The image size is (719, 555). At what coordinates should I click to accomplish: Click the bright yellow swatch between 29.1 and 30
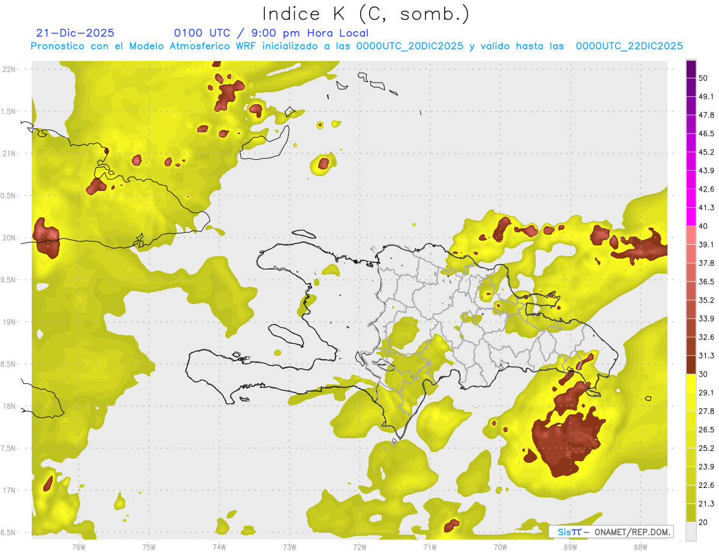[x=691, y=383]
